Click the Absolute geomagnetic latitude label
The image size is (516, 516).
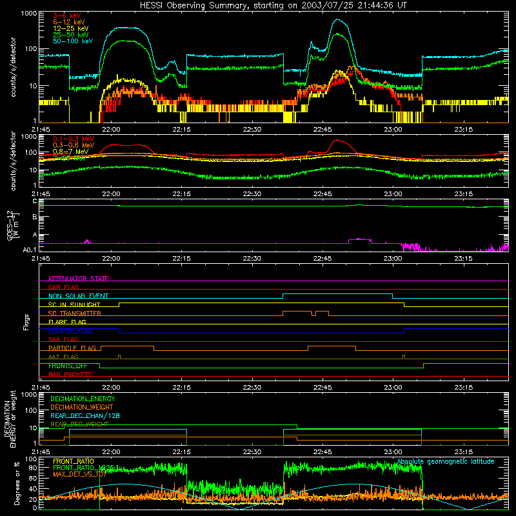click(x=446, y=462)
